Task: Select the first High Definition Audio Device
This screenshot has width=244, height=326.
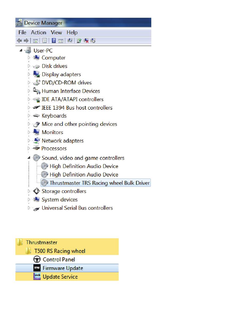Action: (x=84, y=166)
